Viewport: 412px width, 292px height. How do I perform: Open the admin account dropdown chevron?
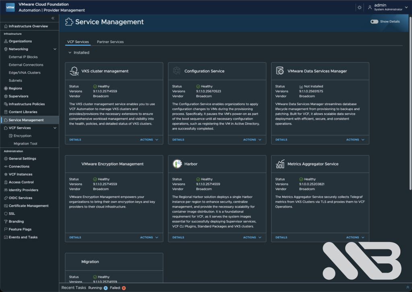coord(406,7)
